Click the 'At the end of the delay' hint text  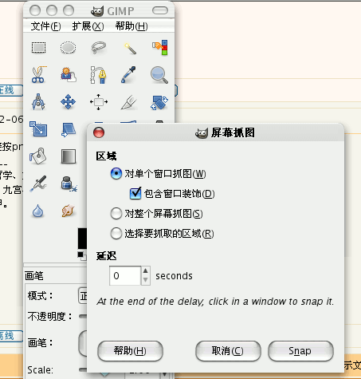coord(215,302)
